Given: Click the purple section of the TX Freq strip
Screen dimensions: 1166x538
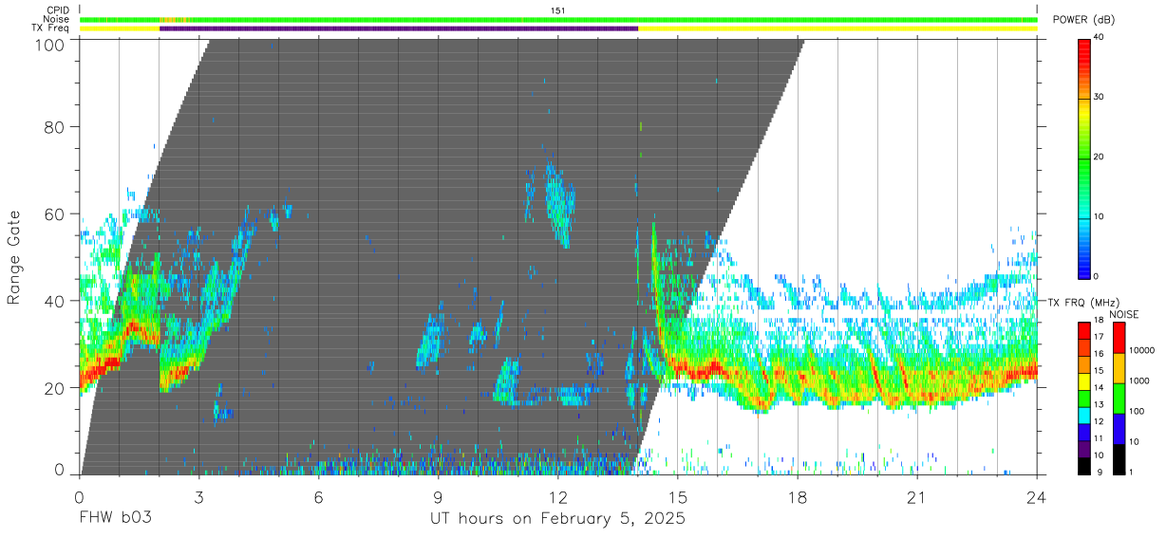Looking at the screenshot, I should 399,28.
